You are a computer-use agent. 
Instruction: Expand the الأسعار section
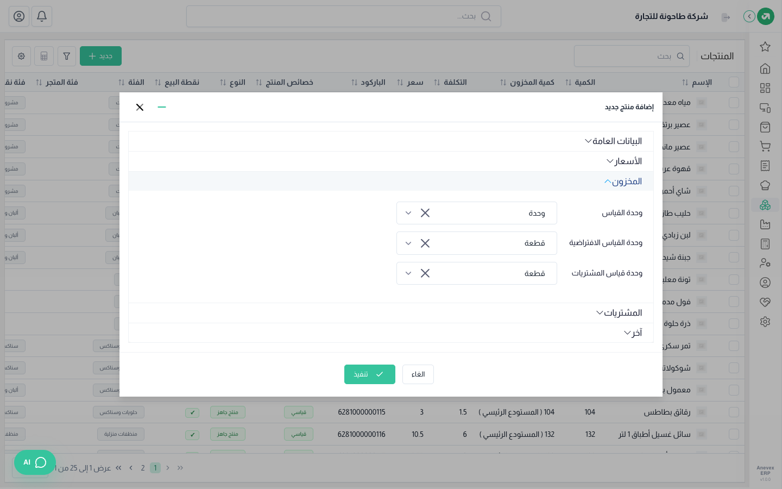(x=391, y=161)
